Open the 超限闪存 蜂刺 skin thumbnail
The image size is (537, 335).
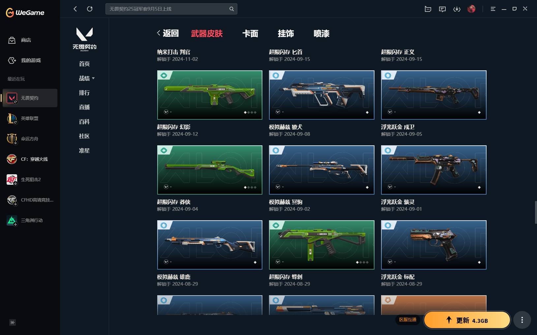[x=322, y=245]
